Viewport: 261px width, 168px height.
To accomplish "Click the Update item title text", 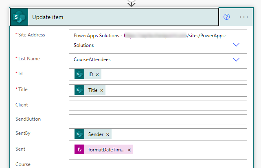I will pyautogui.click(x=48, y=17).
